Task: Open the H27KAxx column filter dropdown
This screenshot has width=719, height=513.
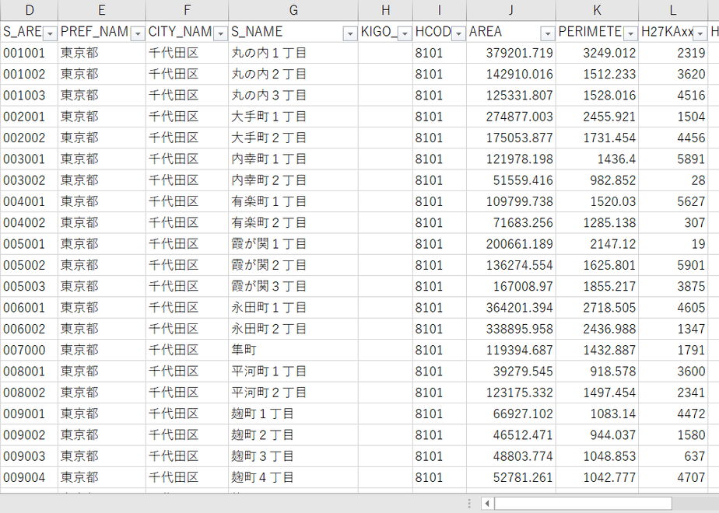Action: point(700,33)
